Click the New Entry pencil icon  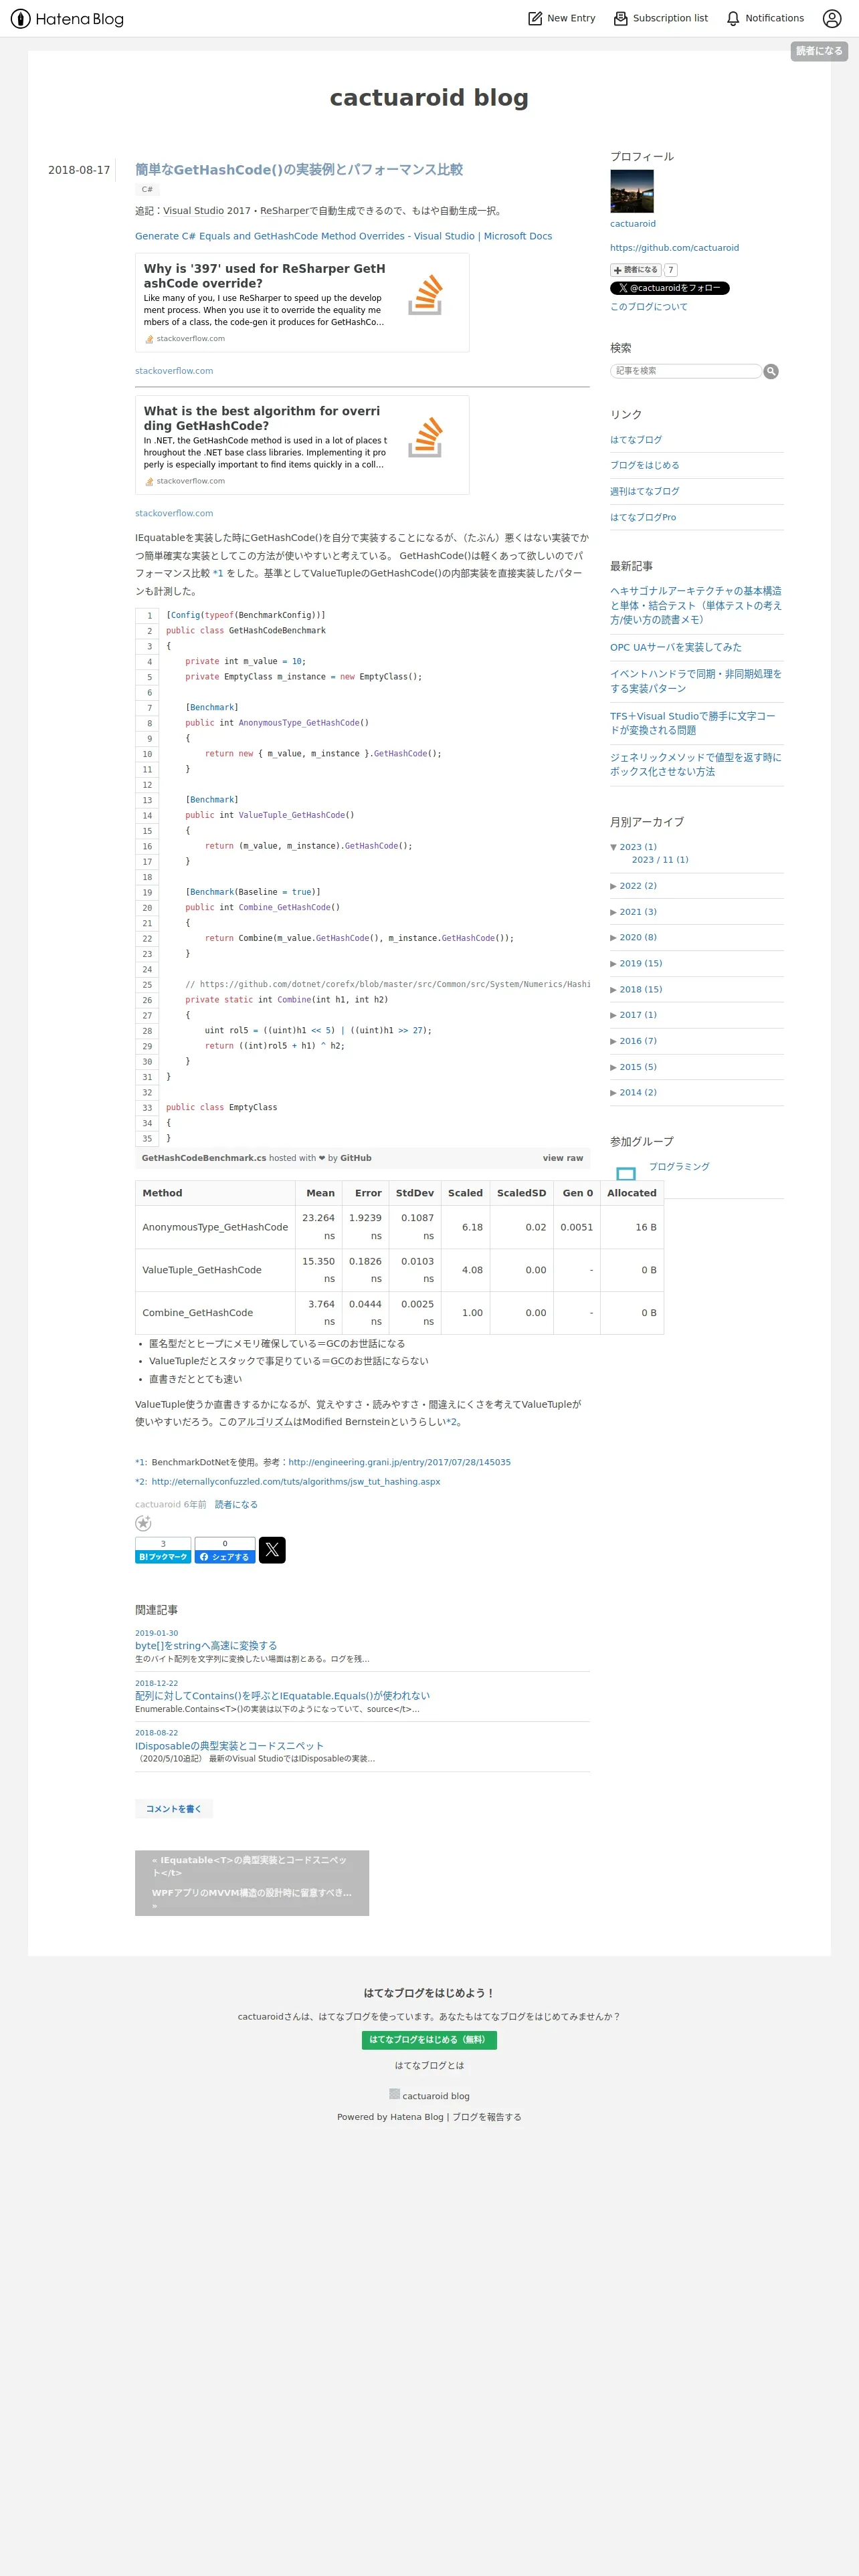[535, 18]
